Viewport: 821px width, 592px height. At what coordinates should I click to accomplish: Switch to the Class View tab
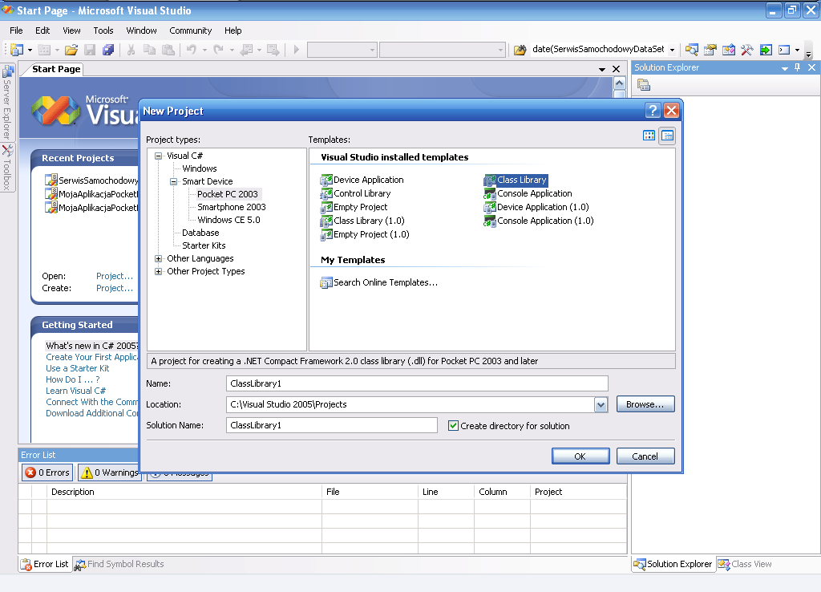coord(745,564)
